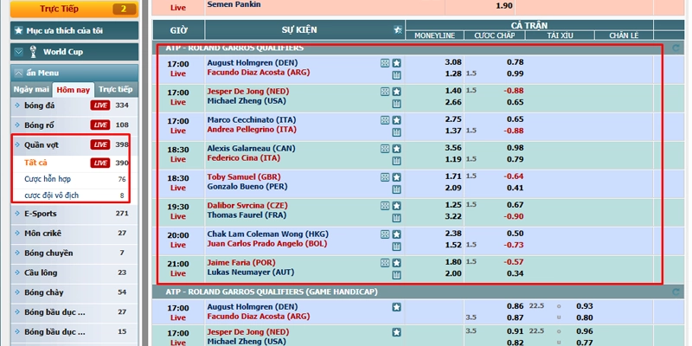The height and width of the screenshot is (346, 692).
Task: Open statistics icon for Jesper De Jong match
Action: pyautogui.click(x=397, y=104)
